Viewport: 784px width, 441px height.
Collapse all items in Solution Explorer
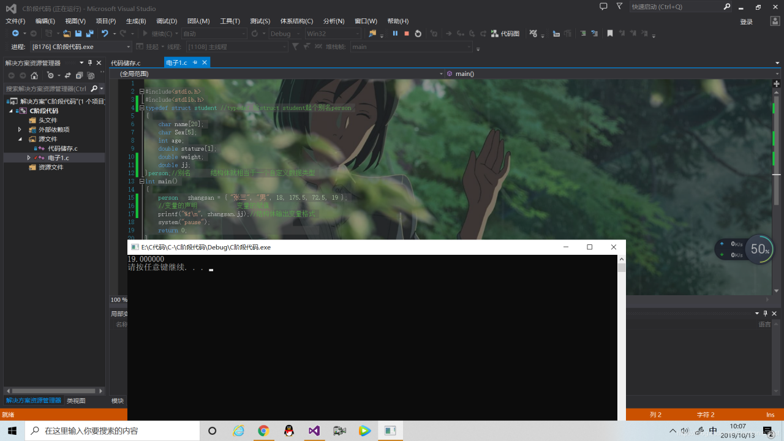point(79,75)
